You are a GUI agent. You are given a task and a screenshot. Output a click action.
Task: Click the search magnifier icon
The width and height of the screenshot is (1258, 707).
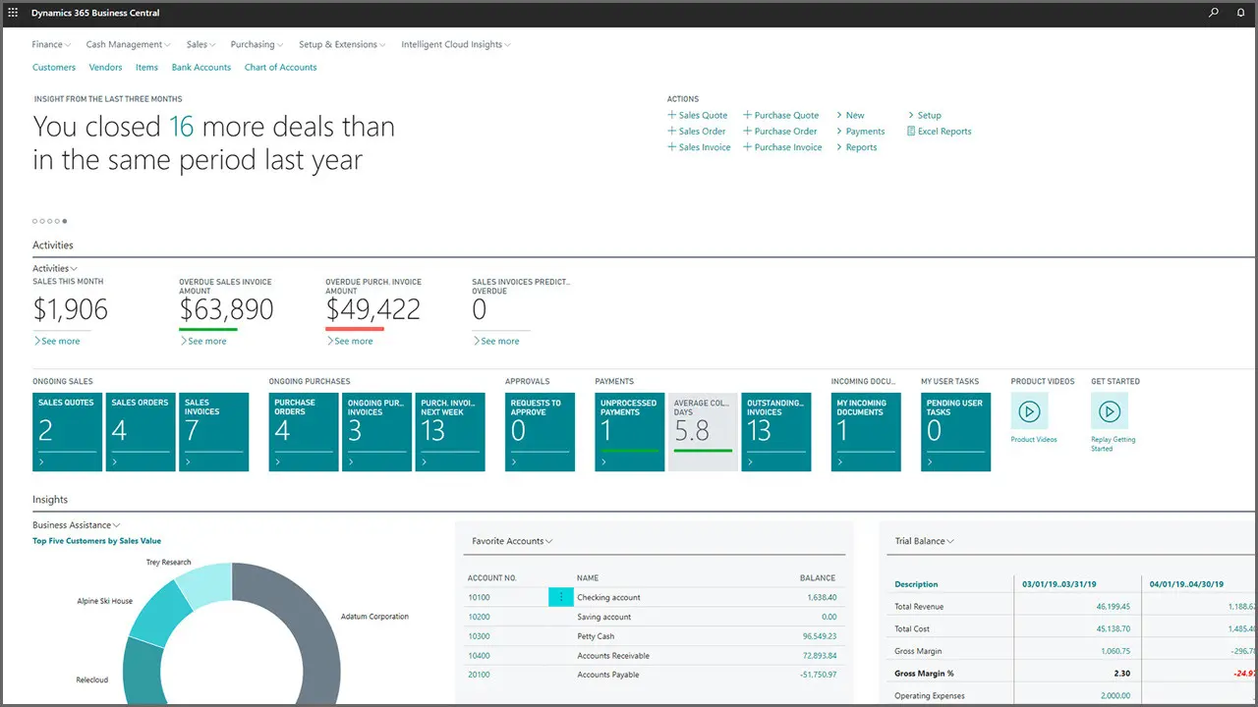click(x=1214, y=13)
